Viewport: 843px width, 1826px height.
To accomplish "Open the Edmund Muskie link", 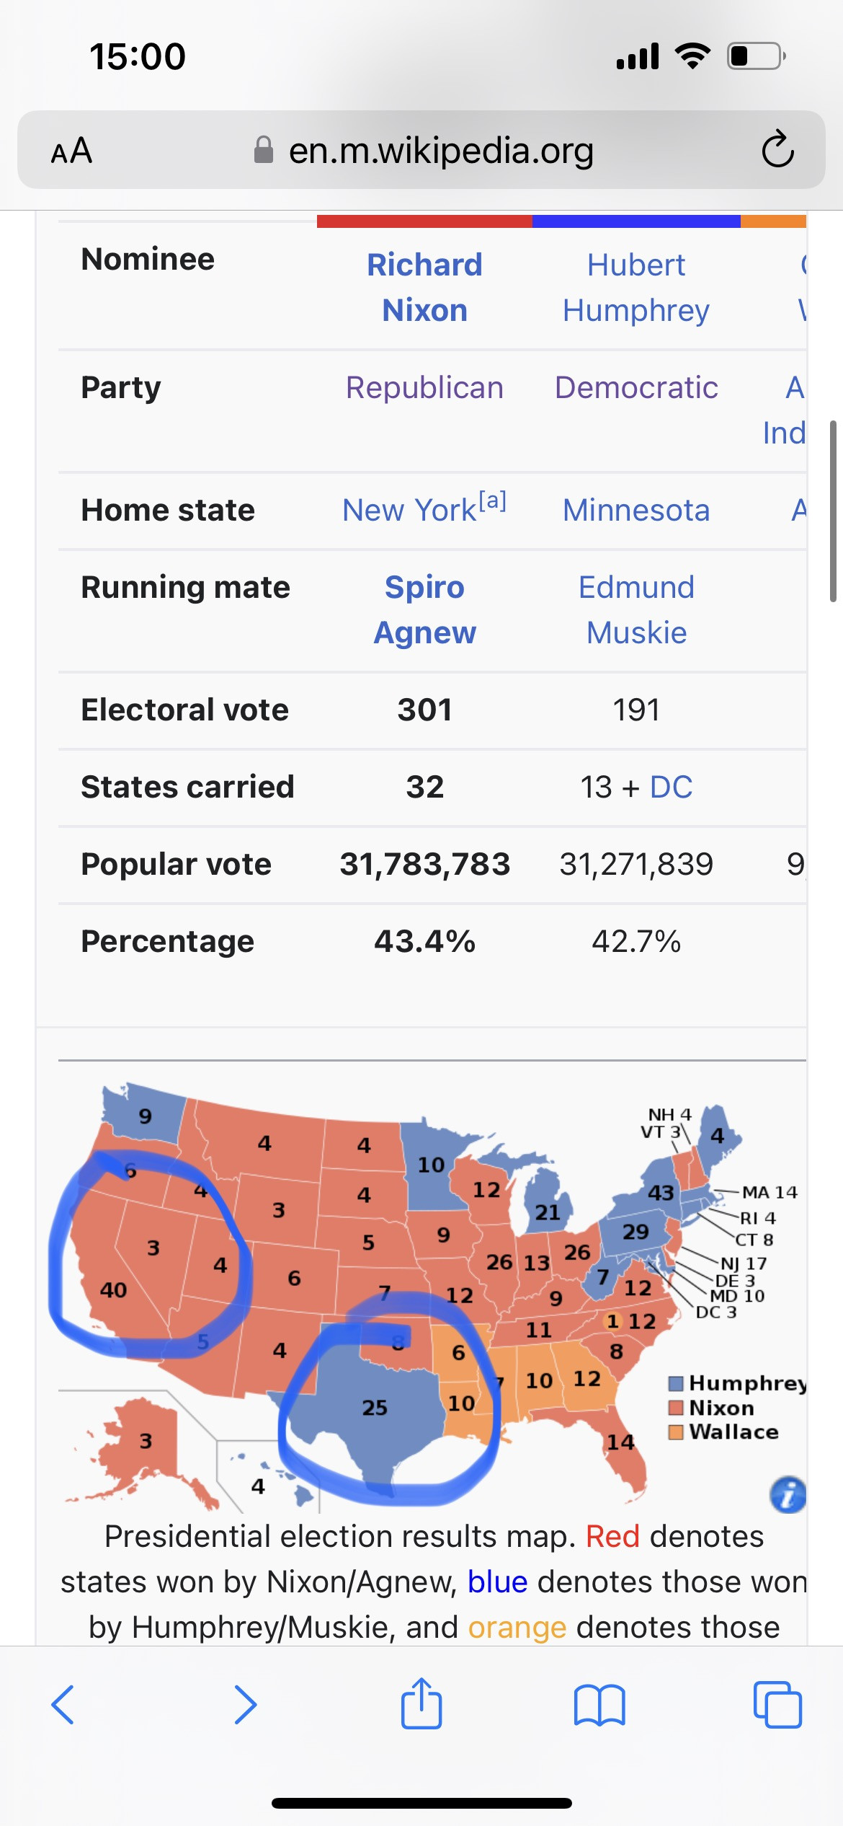I will [x=636, y=609].
